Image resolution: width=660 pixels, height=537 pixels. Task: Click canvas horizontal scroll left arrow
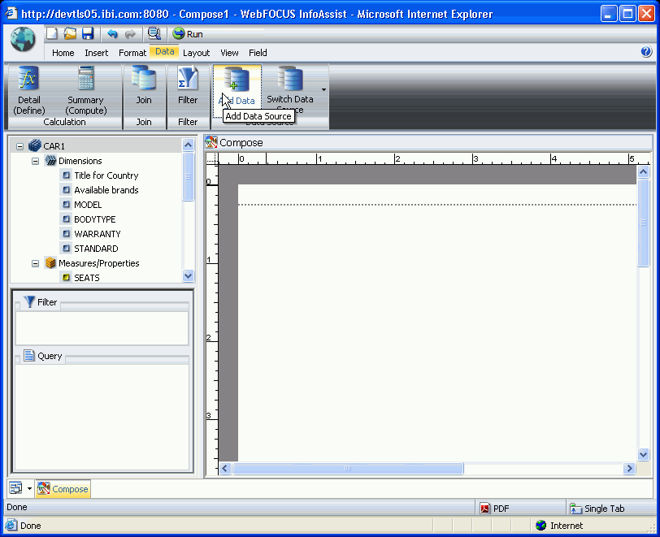click(x=225, y=469)
